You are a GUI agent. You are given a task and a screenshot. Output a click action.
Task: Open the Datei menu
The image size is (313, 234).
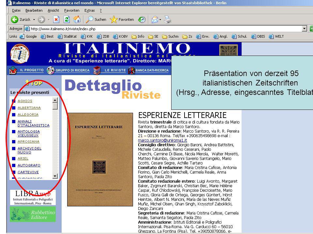[x=16, y=10]
